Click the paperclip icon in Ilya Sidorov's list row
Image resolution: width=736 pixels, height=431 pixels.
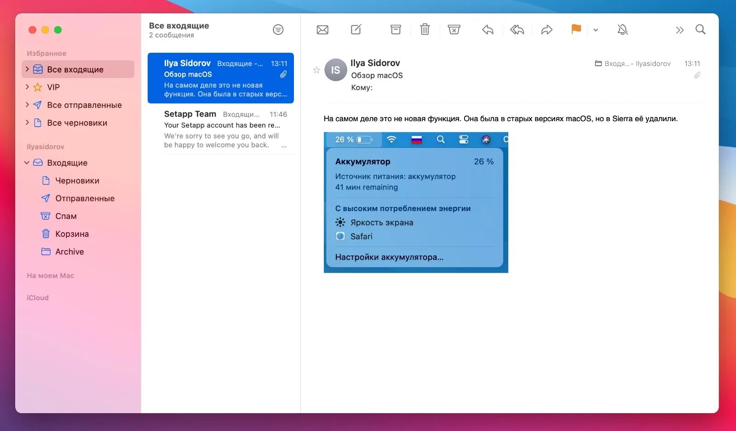click(283, 74)
